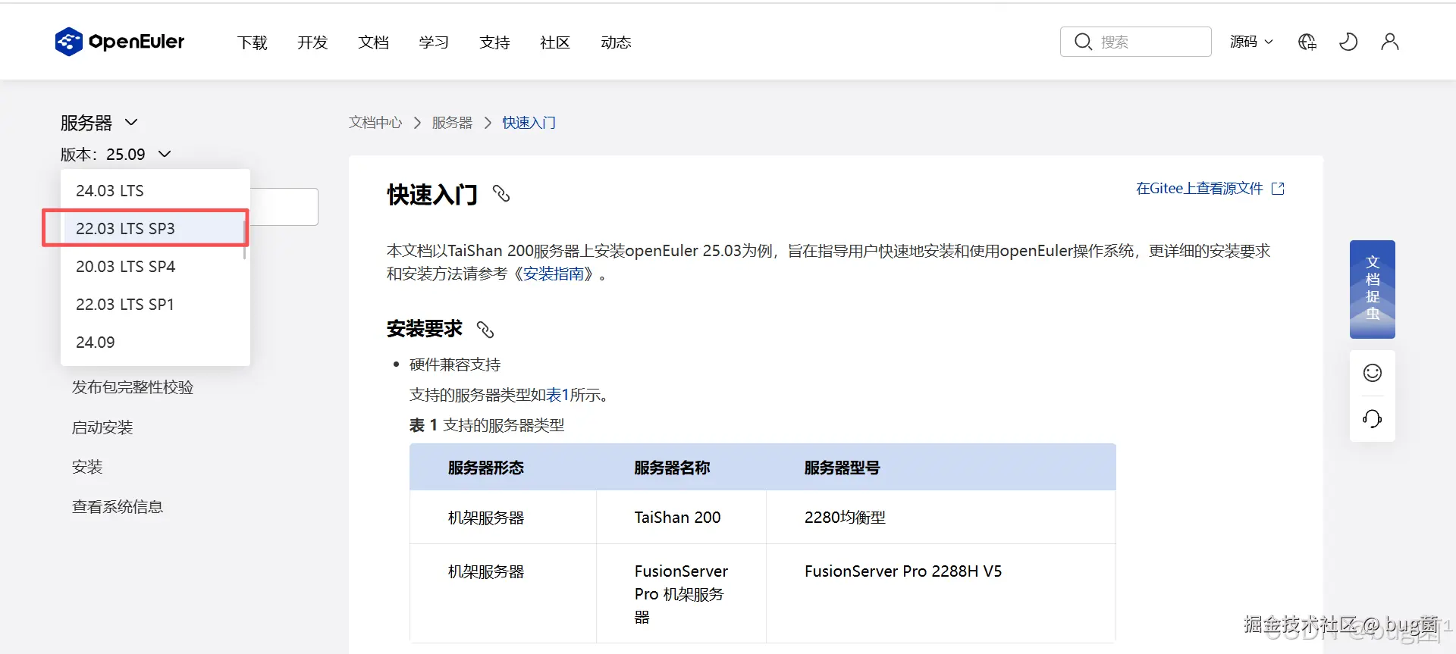Select version 20.03 LTS SP4
The width and height of the screenshot is (1456, 654).
(155, 267)
